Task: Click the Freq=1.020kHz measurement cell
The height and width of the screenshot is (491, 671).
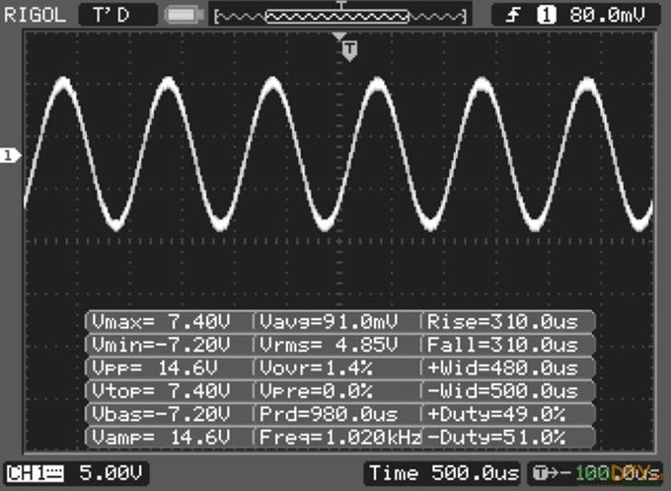Action: (x=338, y=437)
